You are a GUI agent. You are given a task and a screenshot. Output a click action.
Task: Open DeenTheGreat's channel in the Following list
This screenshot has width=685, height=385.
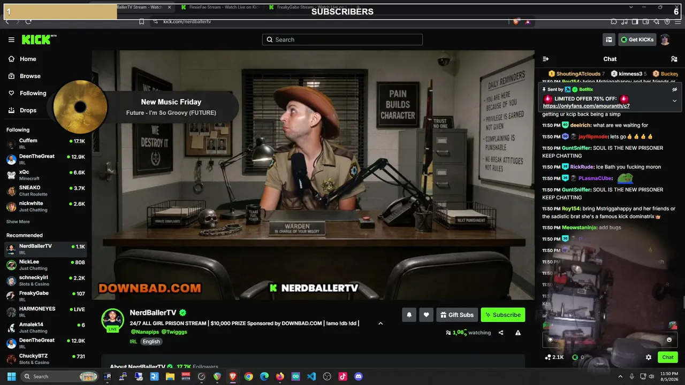click(46, 159)
